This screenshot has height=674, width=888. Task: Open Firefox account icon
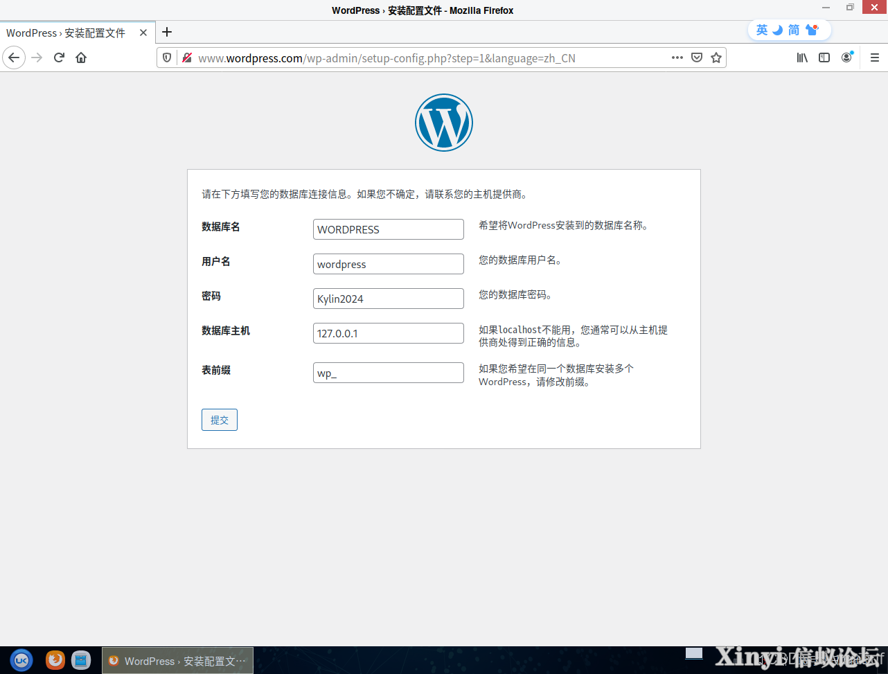[x=846, y=57]
